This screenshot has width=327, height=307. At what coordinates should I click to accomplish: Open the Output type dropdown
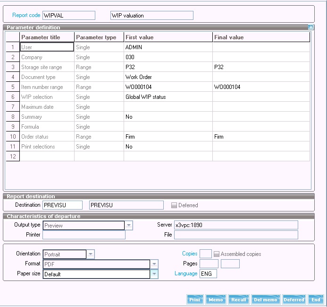[129, 226]
